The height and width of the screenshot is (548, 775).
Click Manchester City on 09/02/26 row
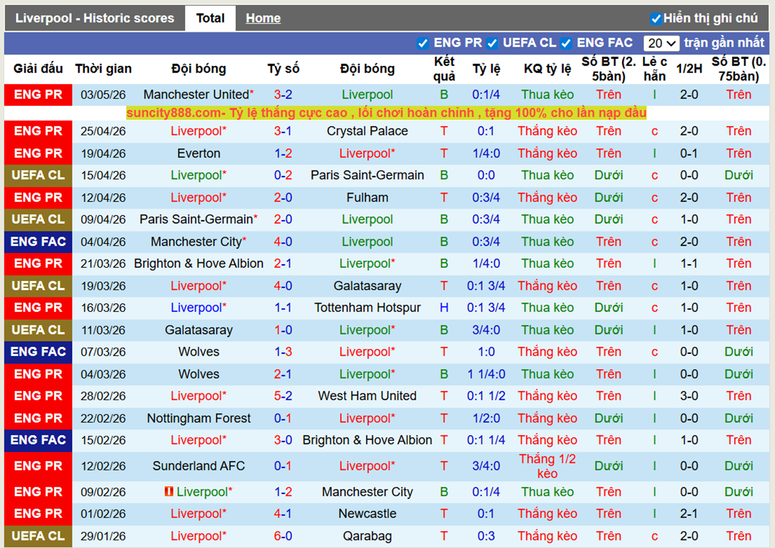[x=367, y=492]
